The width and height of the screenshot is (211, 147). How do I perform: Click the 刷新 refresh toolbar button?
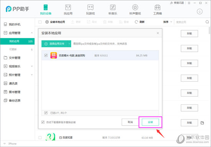click(140, 22)
